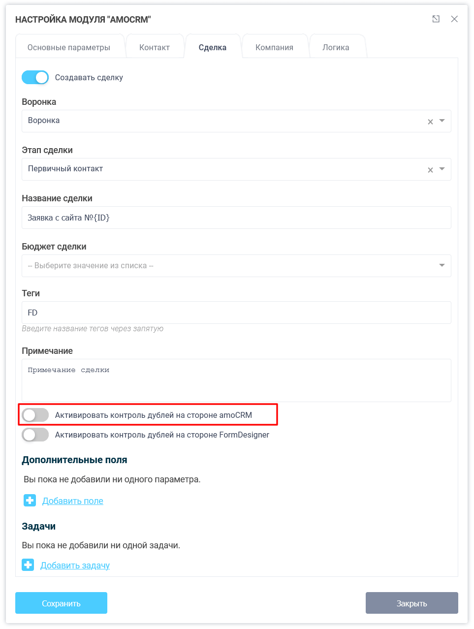Image resolution: width=474 pixels, height=629 pixels.
Task: Focus the Примечание text area
Action: click(x=236, y=380)
